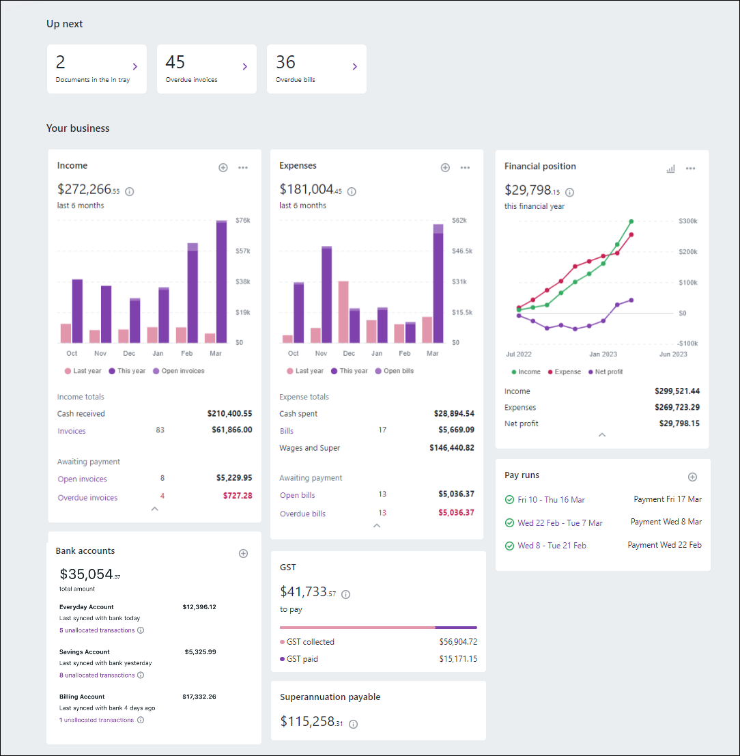Click the bar chart icon on Financial position

(x=670, y=169)
